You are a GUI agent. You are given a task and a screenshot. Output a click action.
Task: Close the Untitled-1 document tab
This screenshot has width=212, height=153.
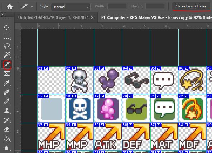pyautogui.click(x=92, y=17)
